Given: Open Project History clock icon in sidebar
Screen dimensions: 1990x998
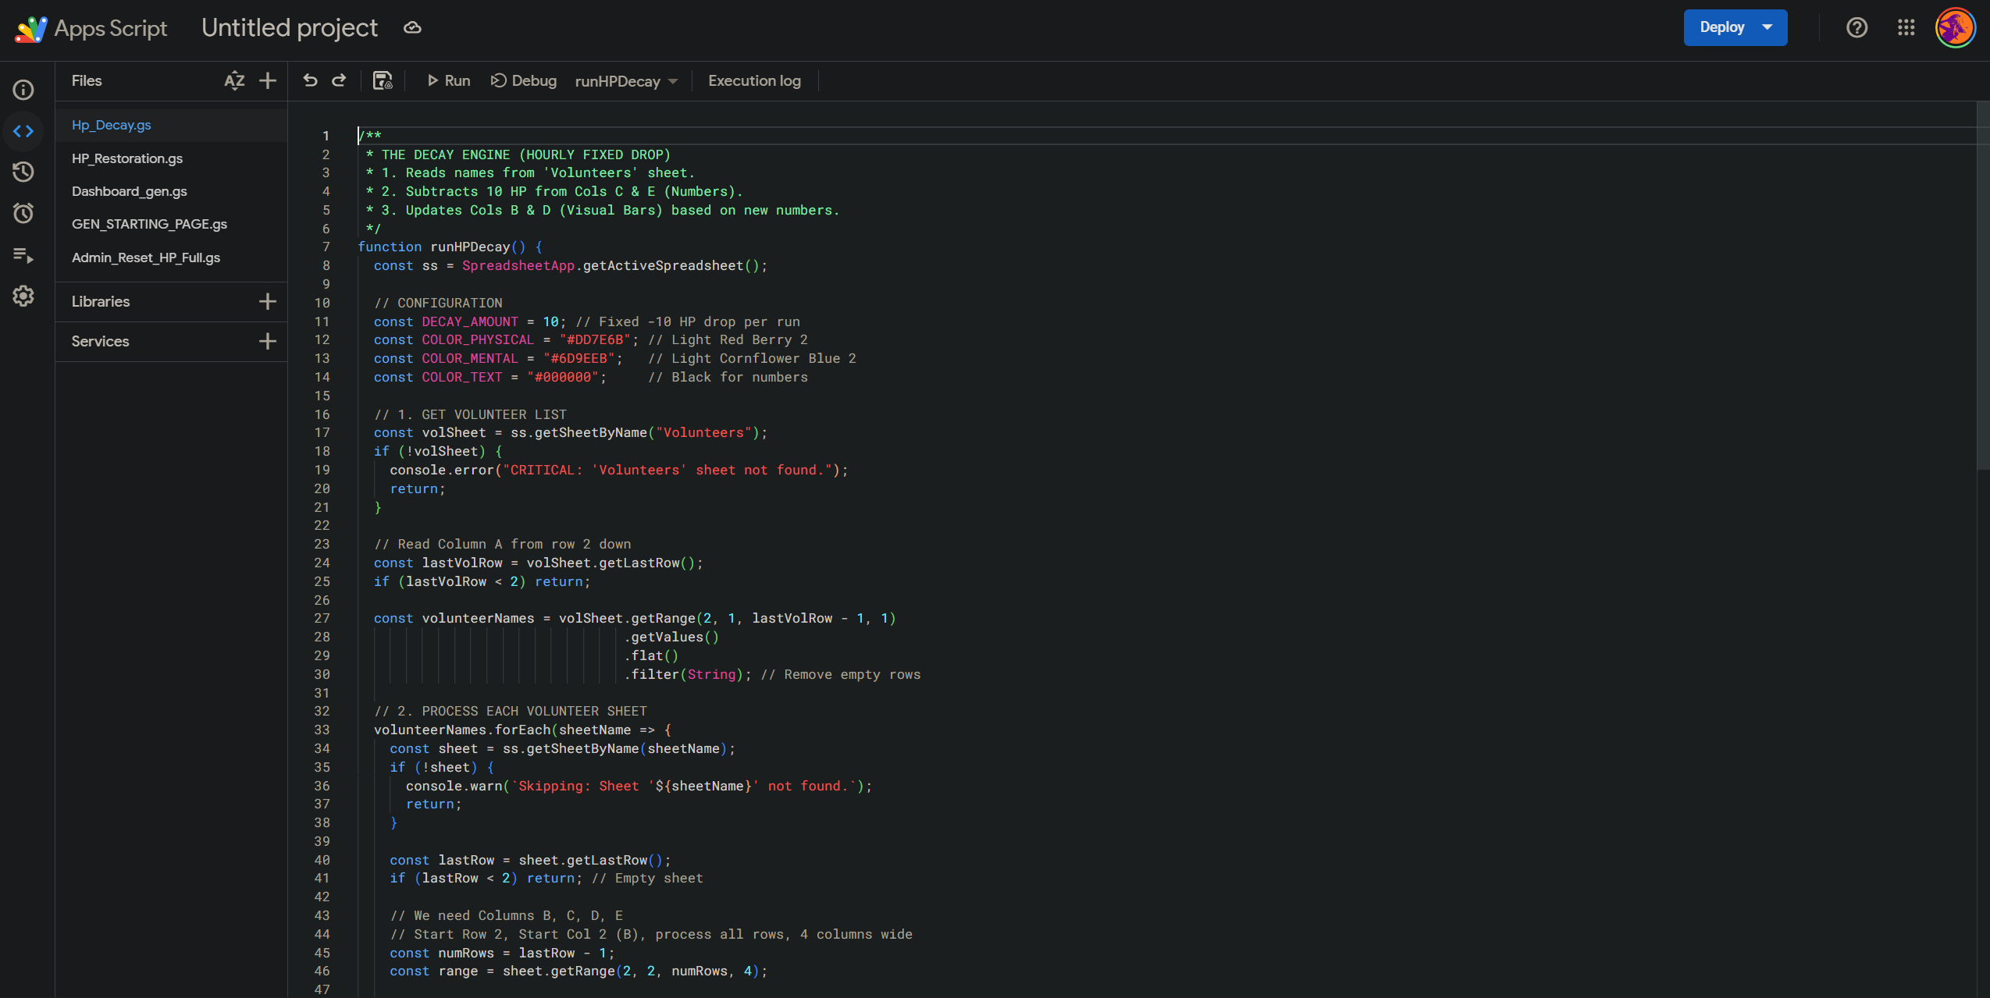Looking at the screenshot, I should pyautogui.click(x=23, y=172).
